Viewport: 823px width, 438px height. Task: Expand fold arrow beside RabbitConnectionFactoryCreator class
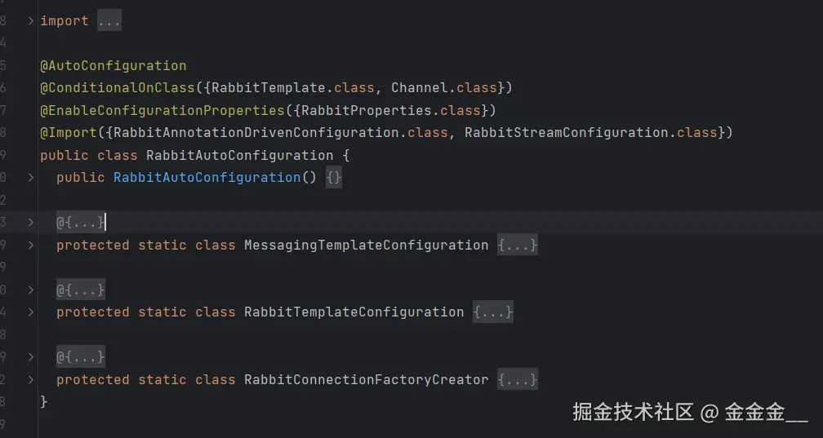pos(31,379)
